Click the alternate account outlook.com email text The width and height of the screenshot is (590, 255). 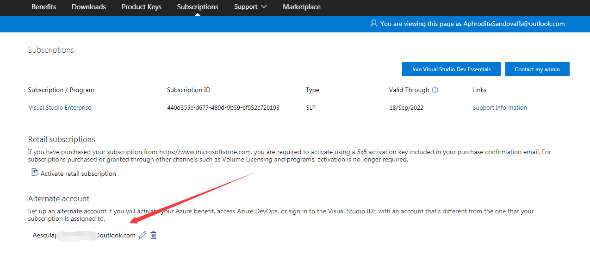click(x=84, y=236)
